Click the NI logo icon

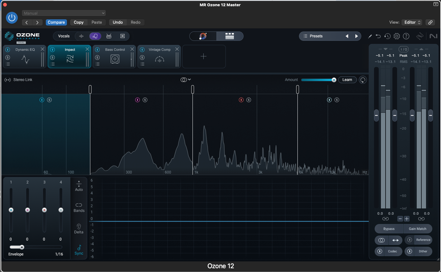pyautogui.click(x=433, y=36)
